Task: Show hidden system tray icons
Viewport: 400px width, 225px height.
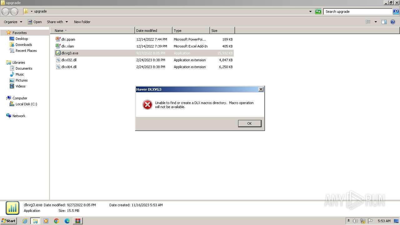Action: [x=348, y=221]
